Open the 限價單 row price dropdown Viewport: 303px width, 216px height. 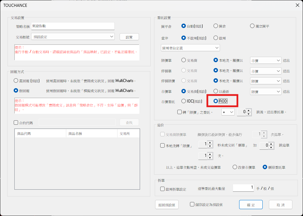(x=265, y=60)
